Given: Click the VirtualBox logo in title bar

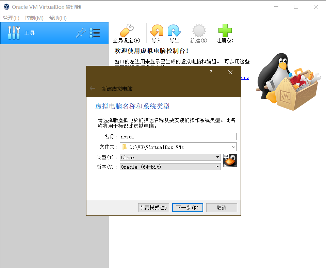Looking at the screenshot, I should pos(6,7).
